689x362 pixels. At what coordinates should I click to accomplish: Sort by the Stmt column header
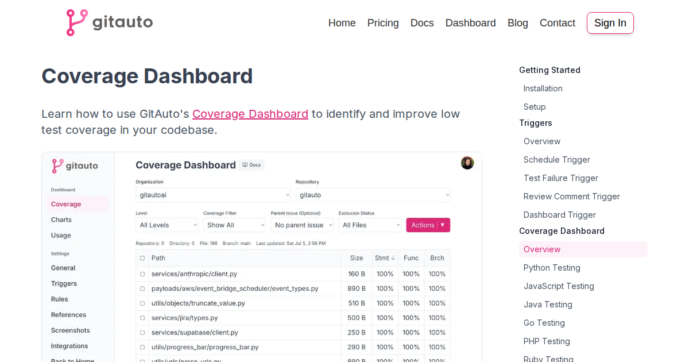pos(385,258)
